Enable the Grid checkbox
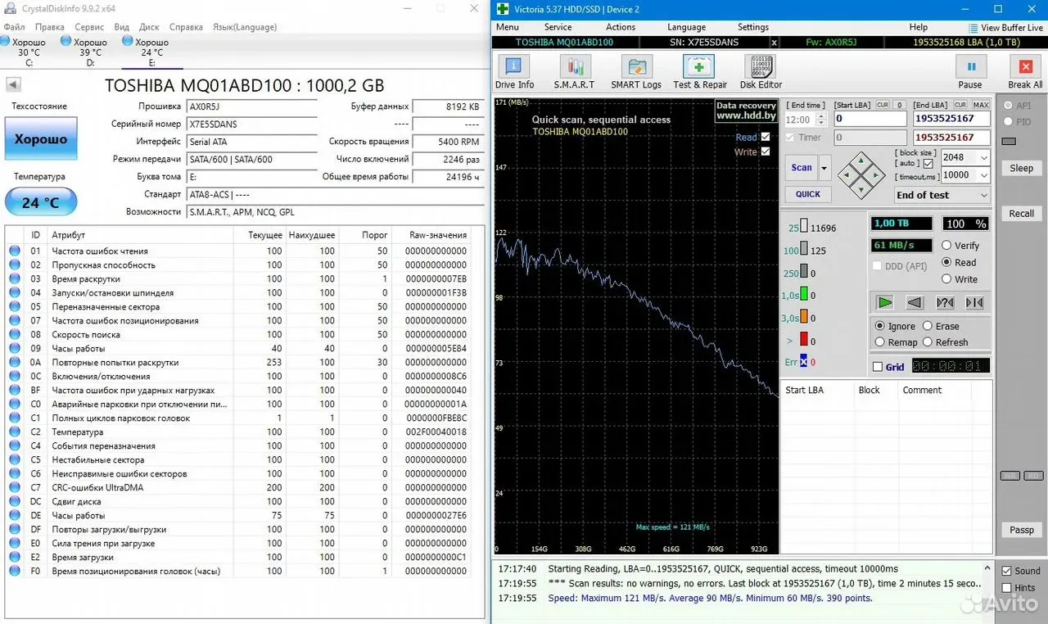This screenshot has width=1048, height=624. point(878,367)
